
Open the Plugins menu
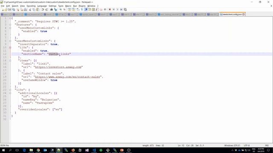pyautogui.click(x=82, y=6)
